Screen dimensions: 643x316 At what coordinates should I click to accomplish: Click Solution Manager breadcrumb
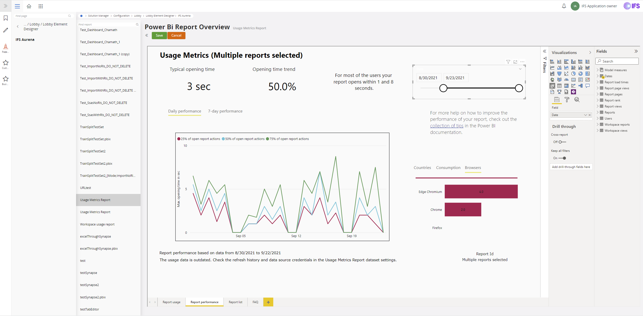click(x=98, y=16)
